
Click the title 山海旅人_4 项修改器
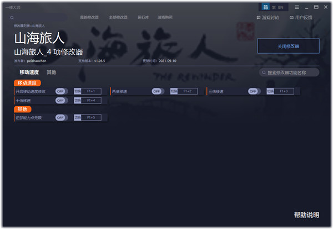(x=49, y=52)
